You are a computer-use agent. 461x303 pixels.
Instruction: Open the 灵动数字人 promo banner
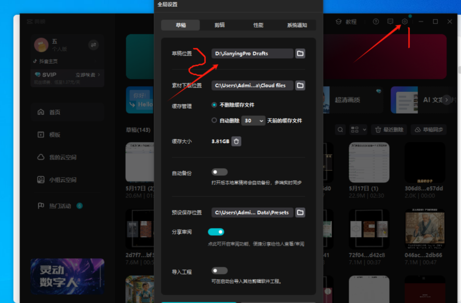pos(68,276)
